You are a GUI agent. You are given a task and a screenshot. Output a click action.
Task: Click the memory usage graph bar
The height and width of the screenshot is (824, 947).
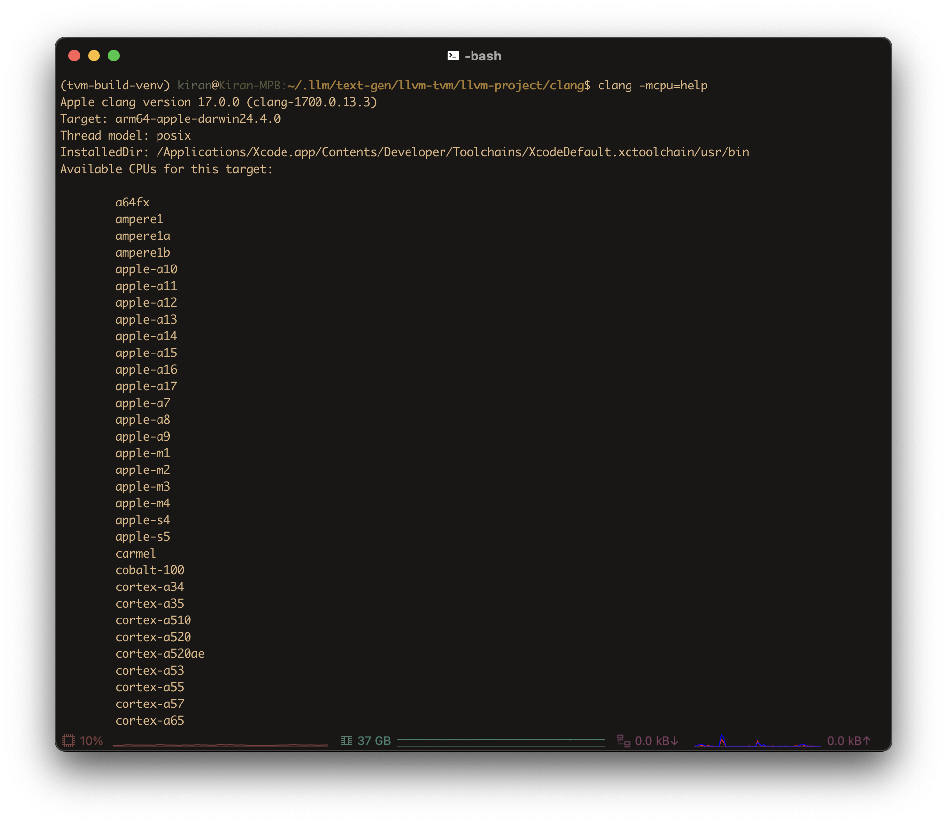(501, 742)
